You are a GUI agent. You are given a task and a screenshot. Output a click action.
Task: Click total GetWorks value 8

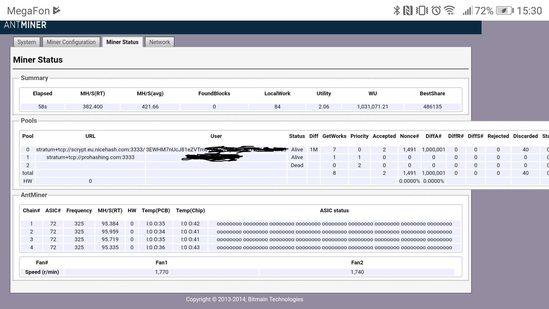334,173
